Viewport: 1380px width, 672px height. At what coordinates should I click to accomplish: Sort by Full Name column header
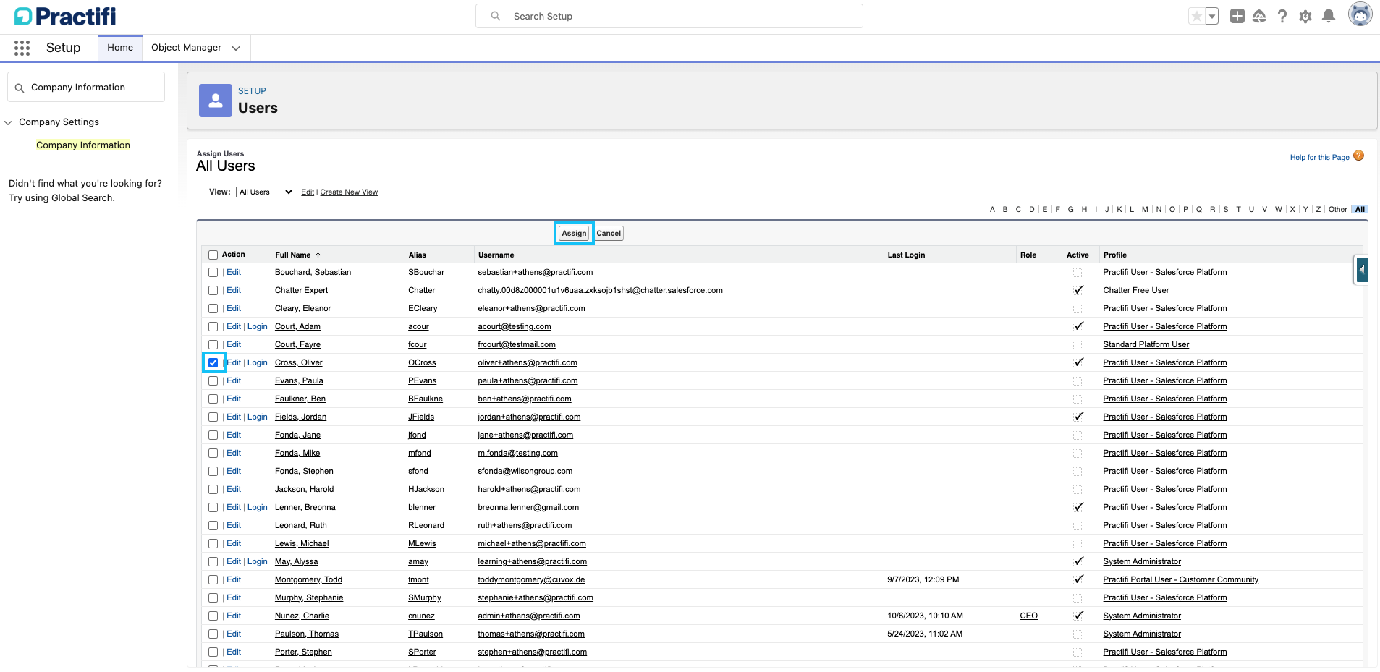[x=293, y=255]
